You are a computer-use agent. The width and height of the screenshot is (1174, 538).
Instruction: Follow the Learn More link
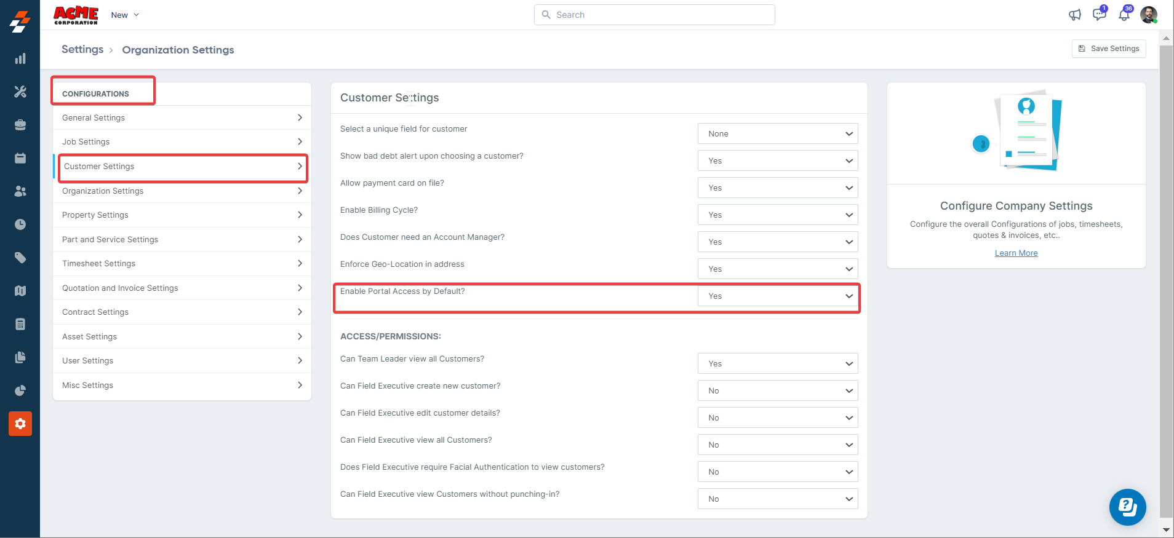click(x=1016, y=253)
